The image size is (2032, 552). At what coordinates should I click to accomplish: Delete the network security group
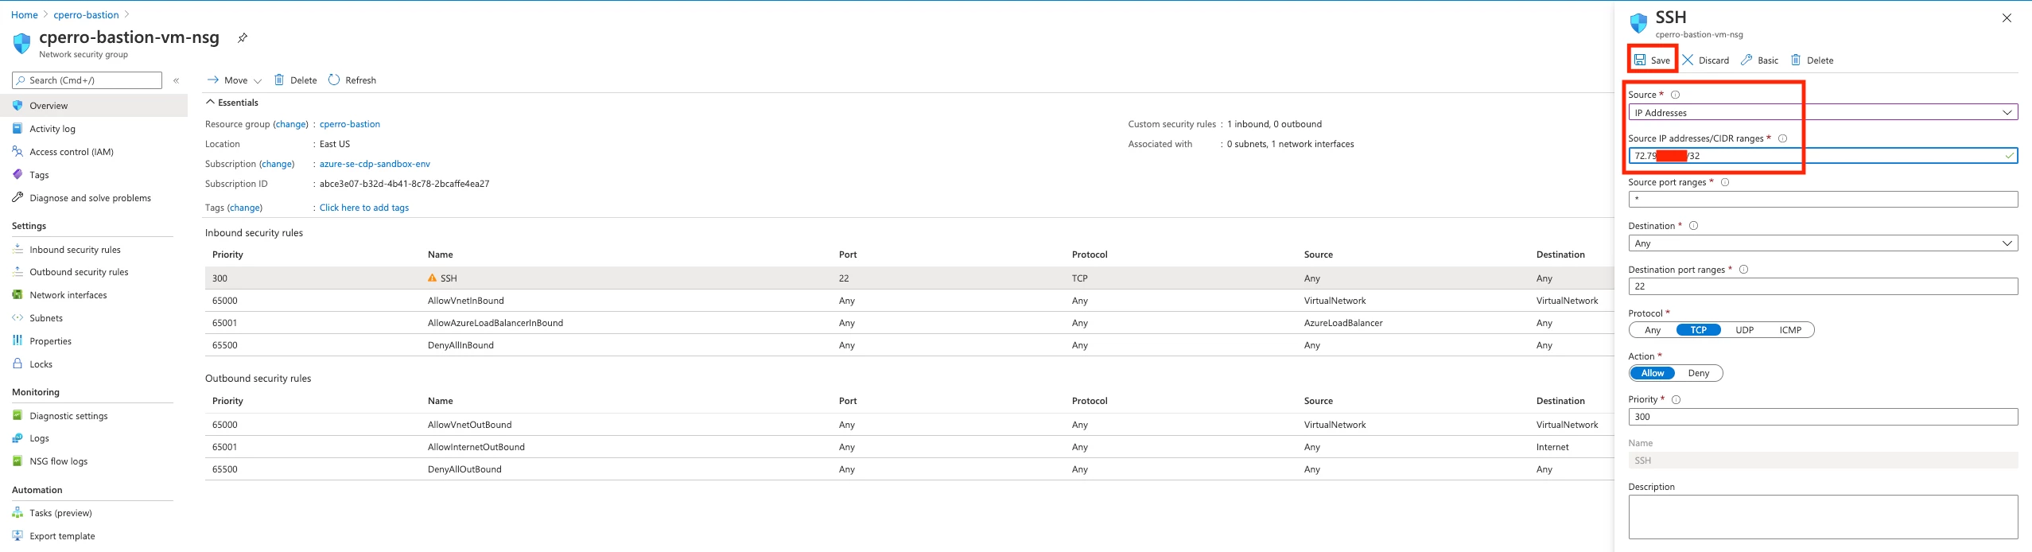[295, 80]
